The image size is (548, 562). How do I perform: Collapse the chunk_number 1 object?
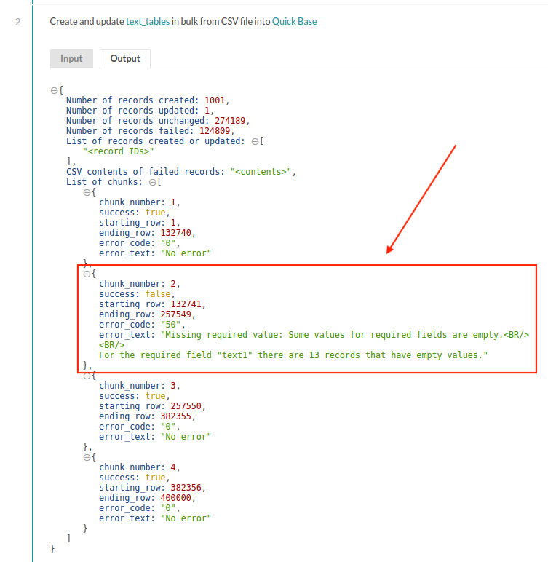(x=87, y=192)
